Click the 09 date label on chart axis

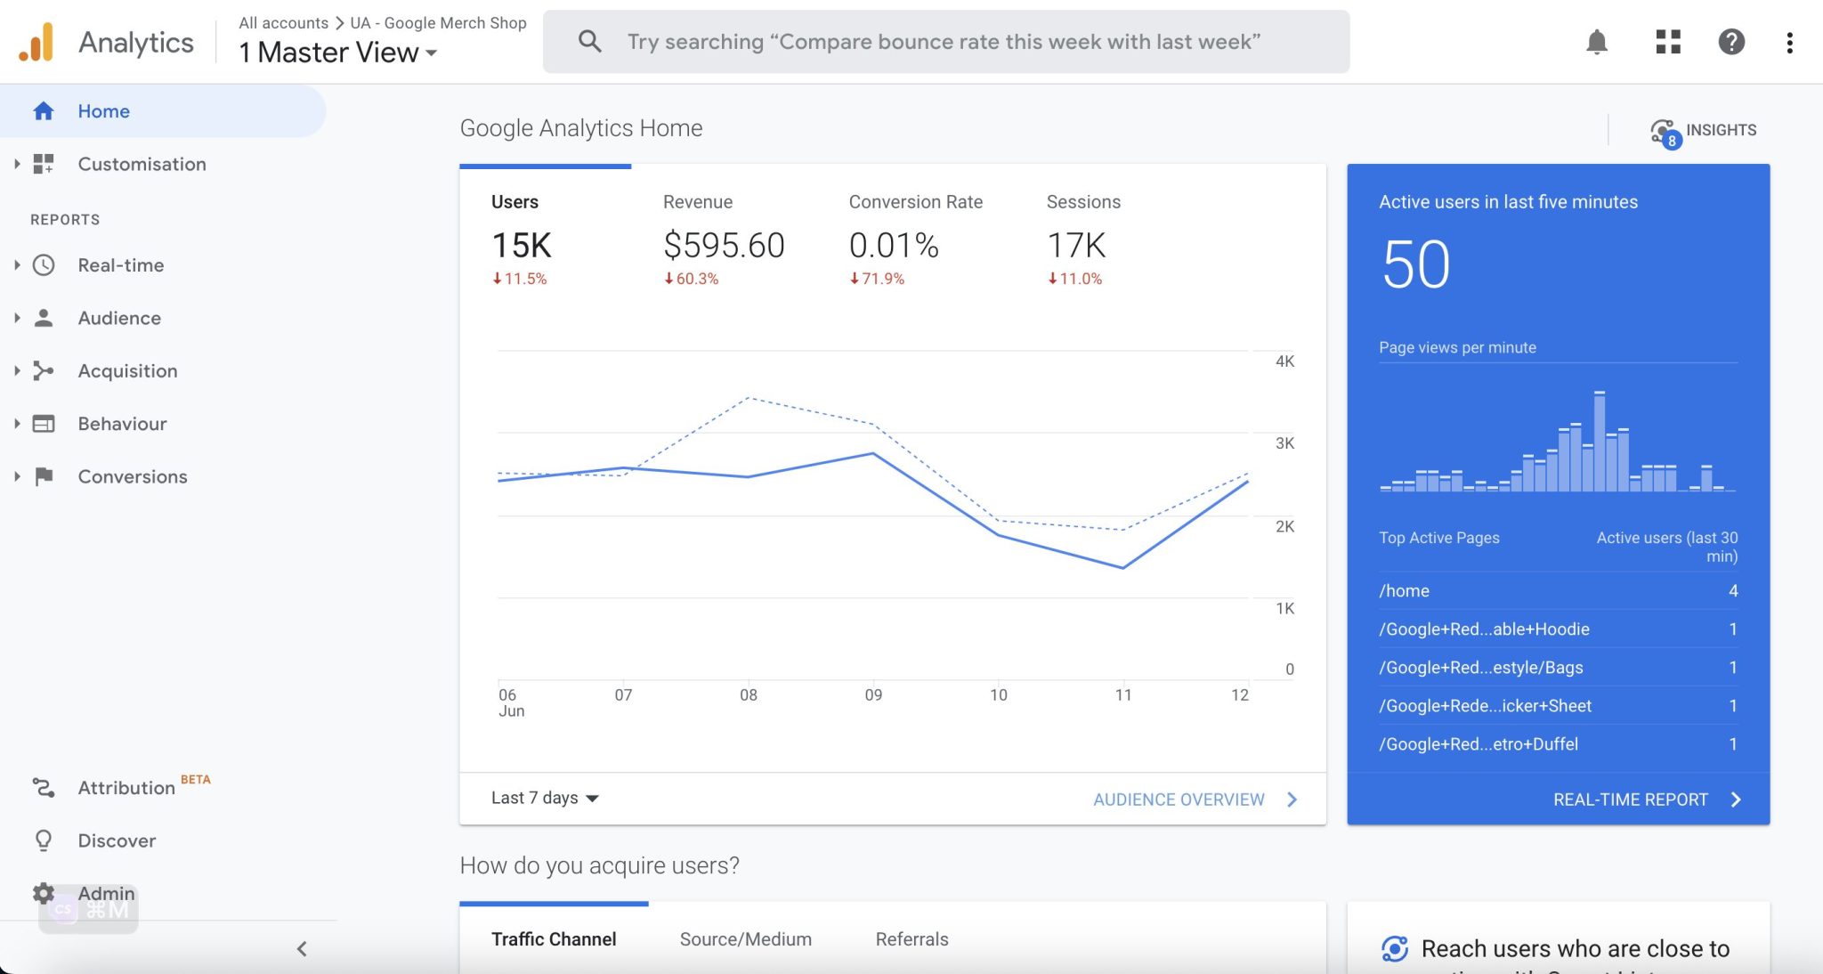[873, 695]
